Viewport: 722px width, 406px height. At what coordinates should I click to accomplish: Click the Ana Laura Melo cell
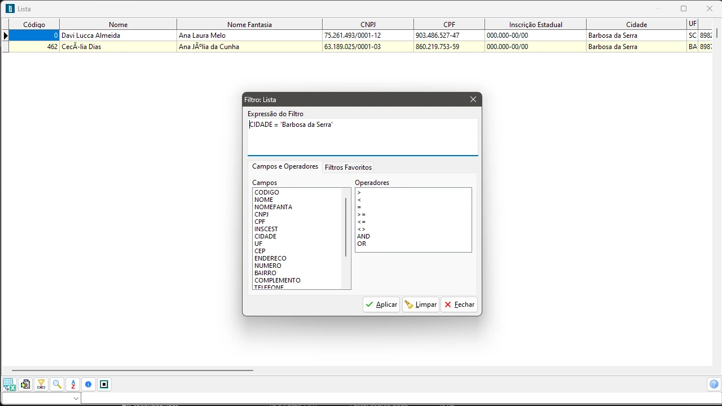(x=249, y=36)
